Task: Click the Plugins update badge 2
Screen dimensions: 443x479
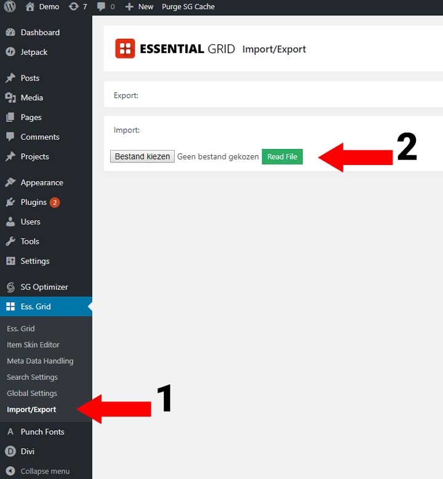Action: (55, 202)
